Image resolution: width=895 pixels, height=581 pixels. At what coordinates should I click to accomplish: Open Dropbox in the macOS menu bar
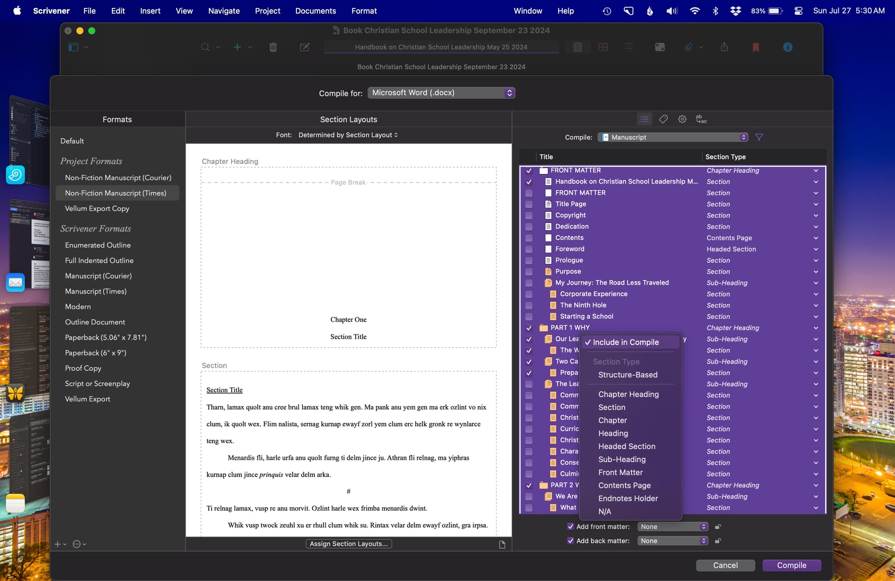tap(736, 11)
